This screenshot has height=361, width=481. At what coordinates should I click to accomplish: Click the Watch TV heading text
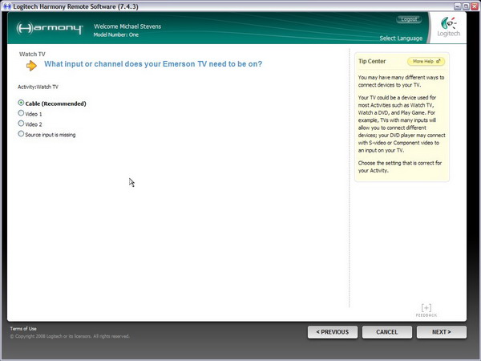pyautogui.click(x=32, y=55)
